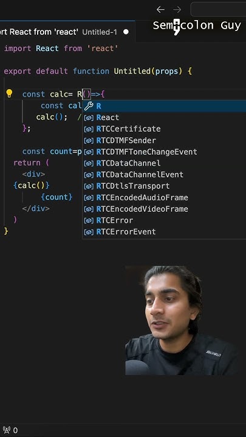
Task: Pick RTCEncodedVideoFrame from autocomplete
Action: click(x=164, y=209)
